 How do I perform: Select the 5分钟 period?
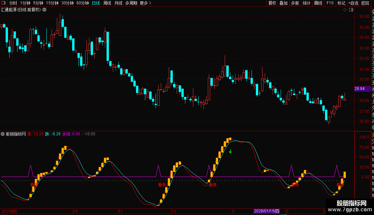click(x=38, y=3)
